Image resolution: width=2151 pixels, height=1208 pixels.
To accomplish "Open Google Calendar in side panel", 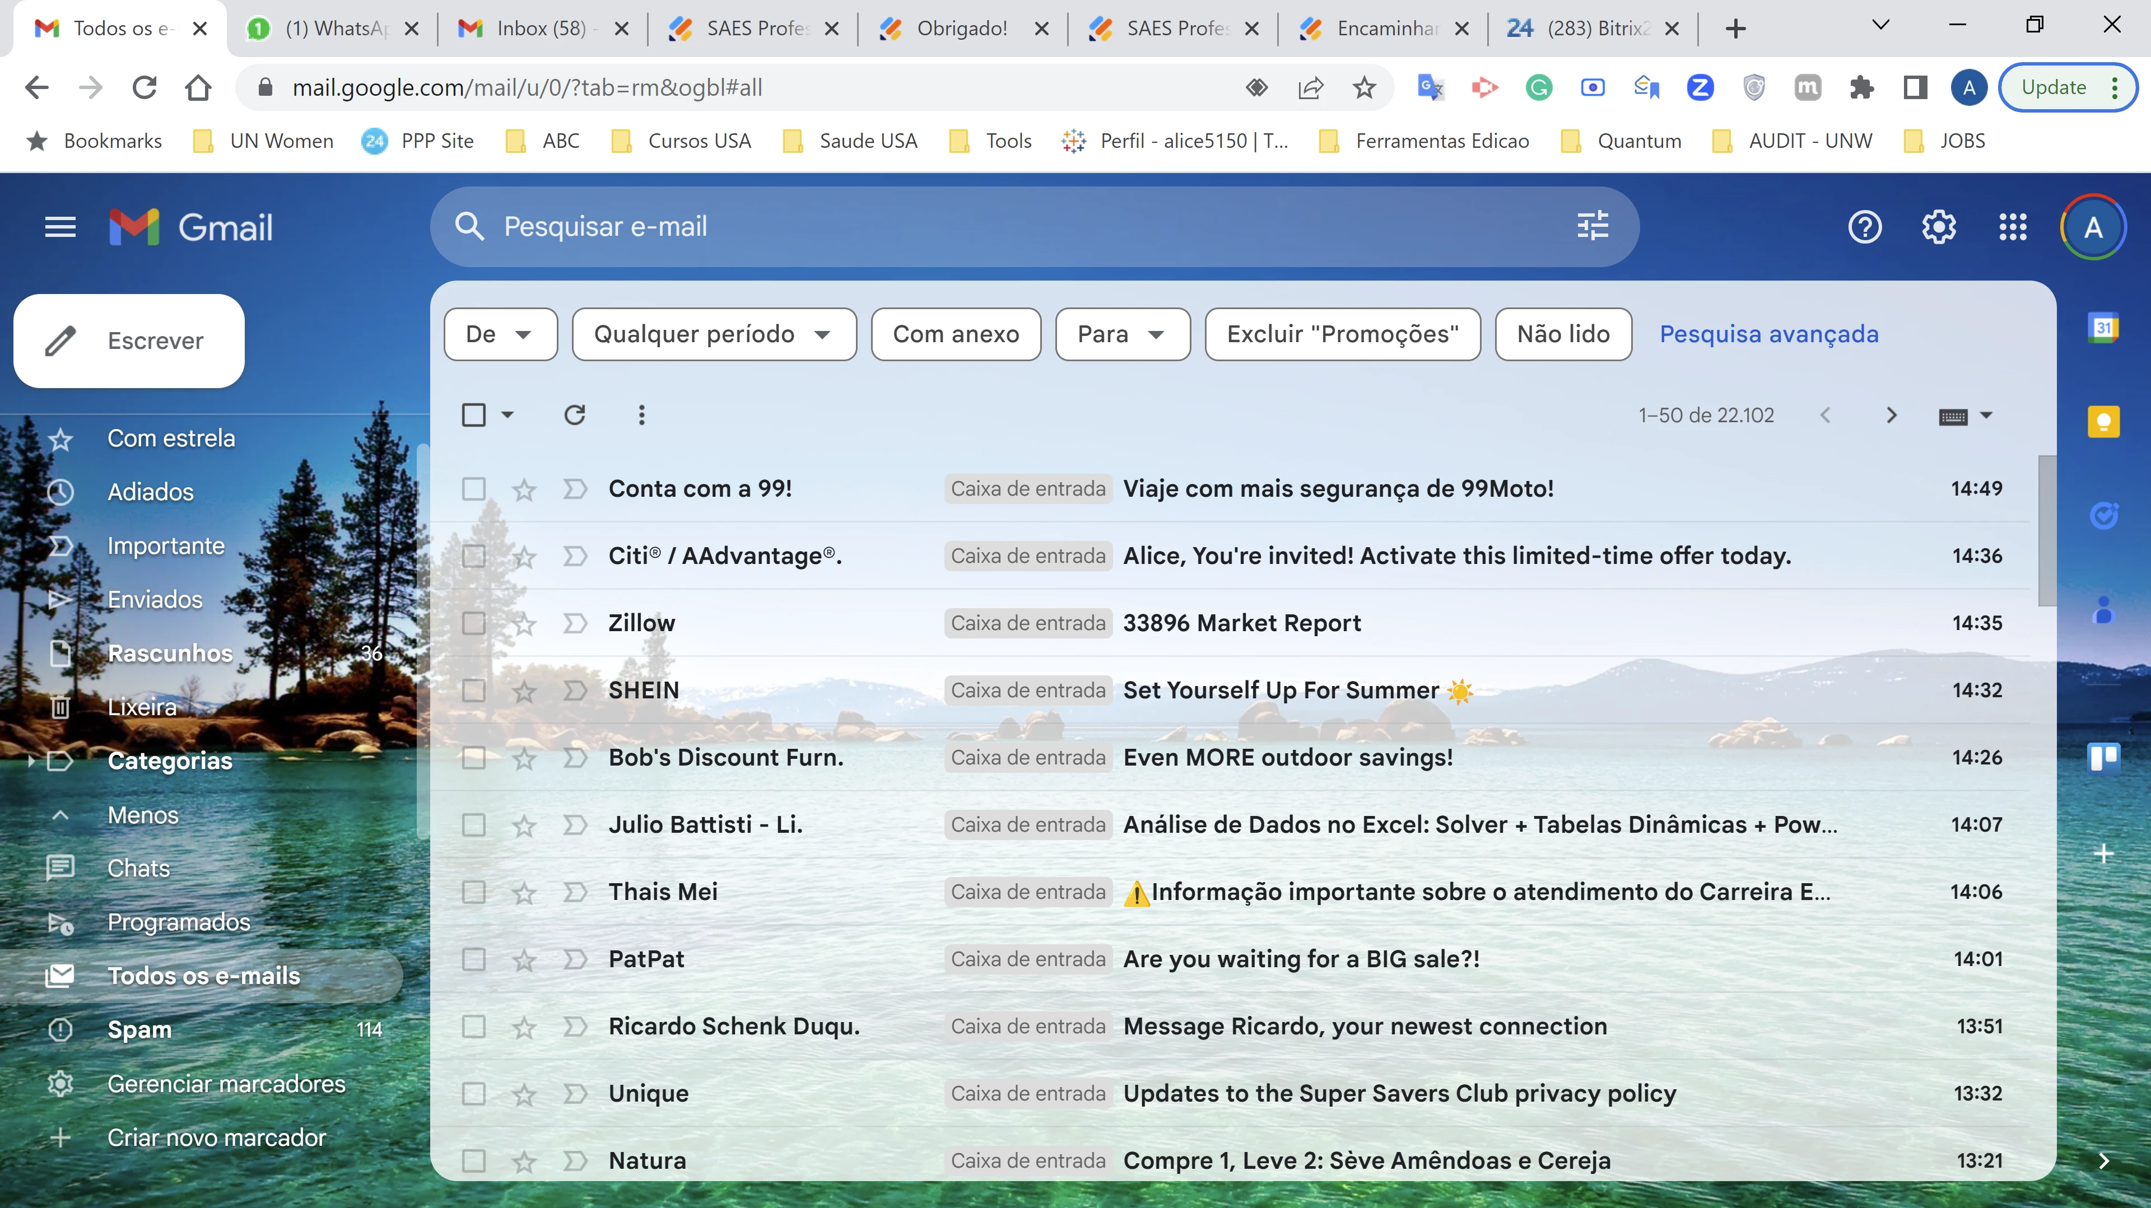I will point(2103,327).
